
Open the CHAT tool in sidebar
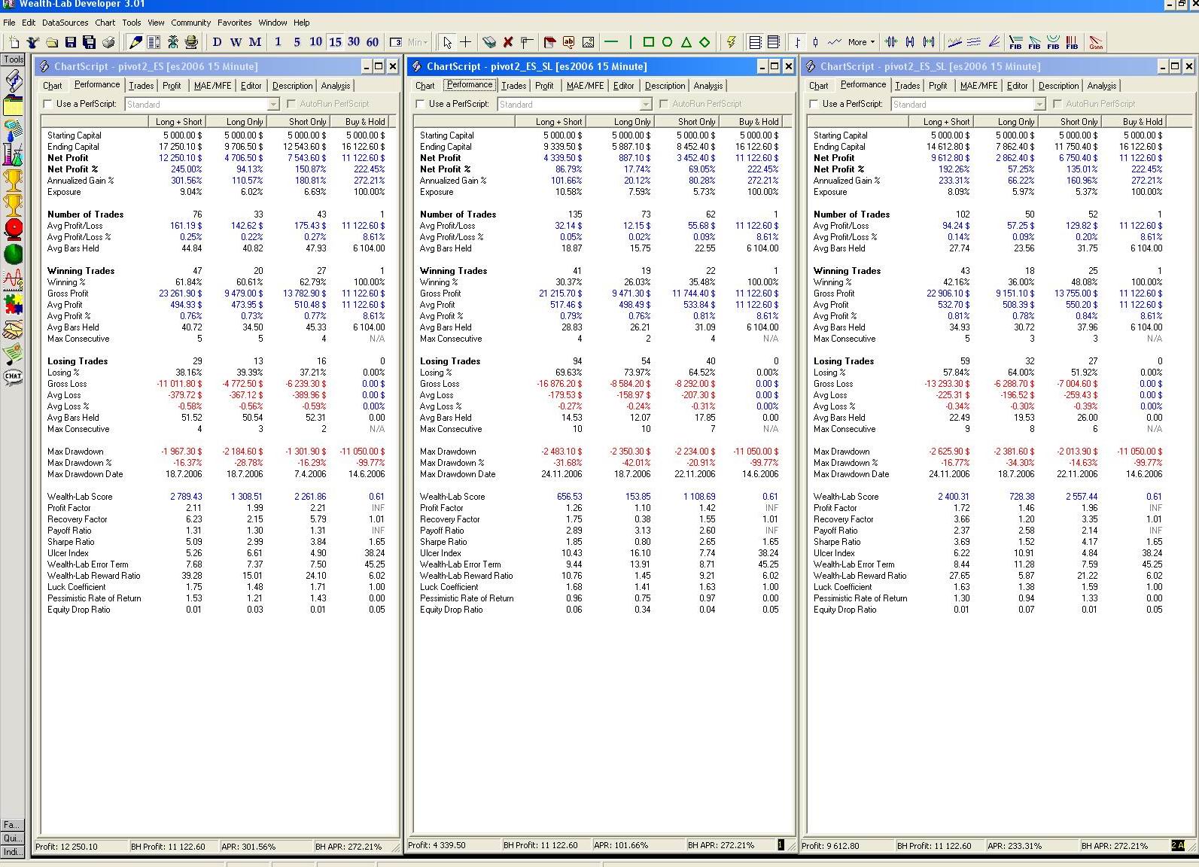coord(13,376)
